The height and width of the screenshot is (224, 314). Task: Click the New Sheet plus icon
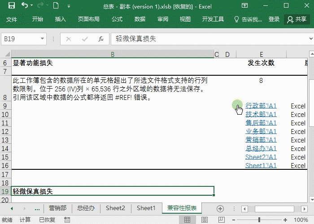pos(220,209)
